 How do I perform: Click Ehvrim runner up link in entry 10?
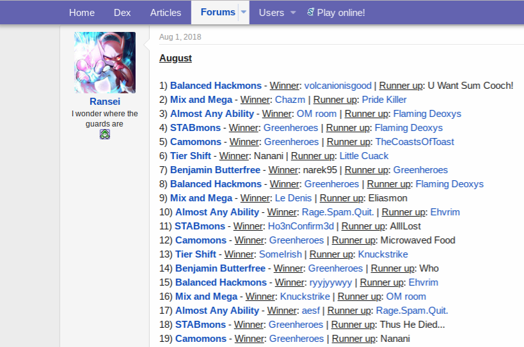click(445, 212)
